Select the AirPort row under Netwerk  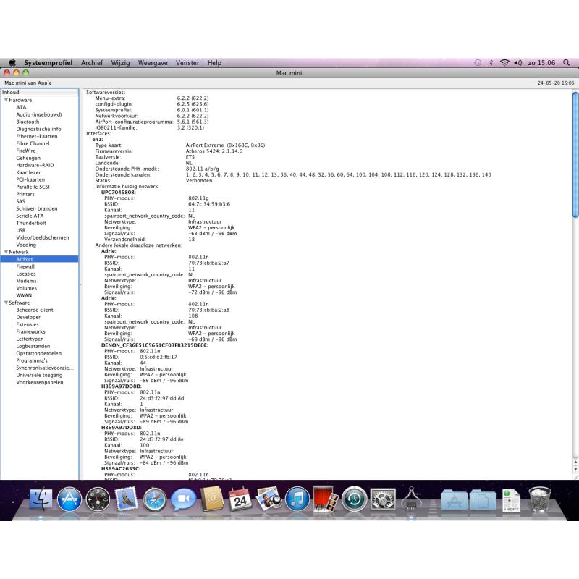tap(39, 259)
